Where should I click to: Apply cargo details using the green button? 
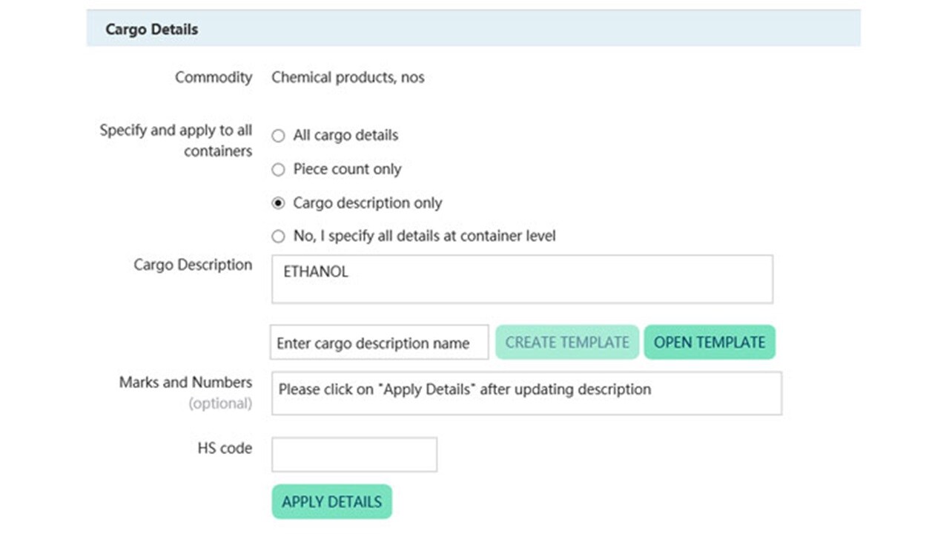pyautogui.click(x=331, y=501)
